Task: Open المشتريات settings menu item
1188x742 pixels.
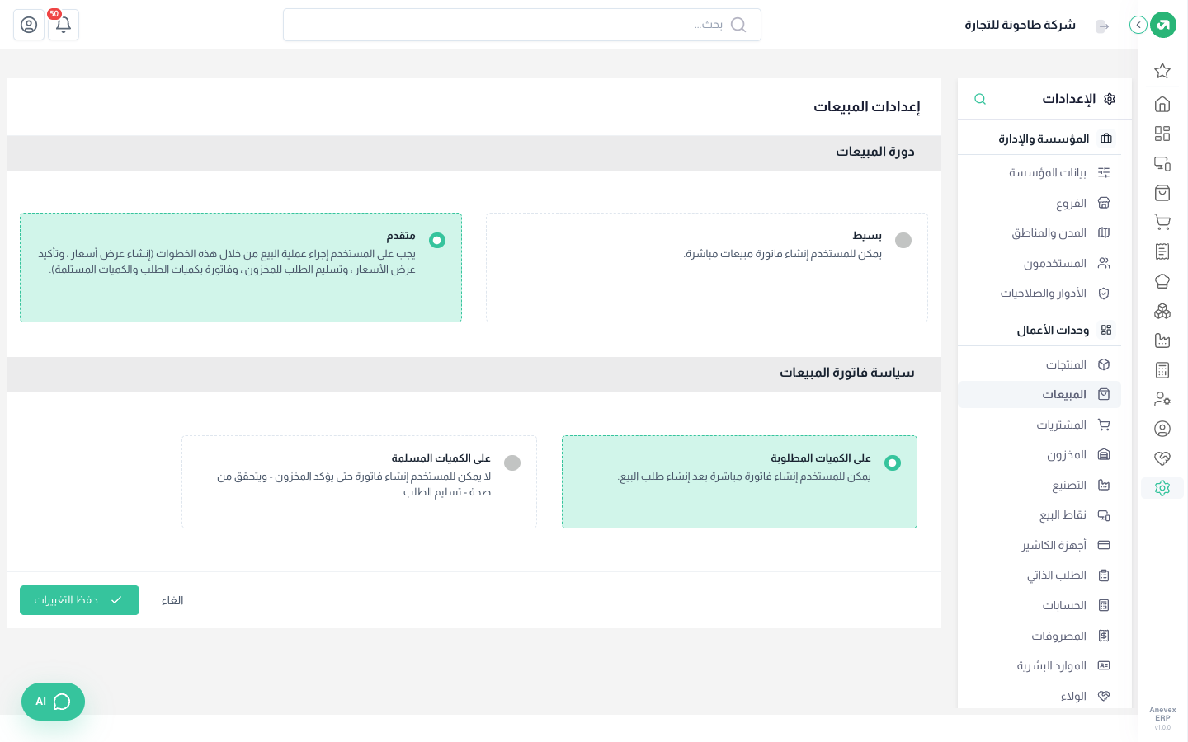Action: (1039, 425)
